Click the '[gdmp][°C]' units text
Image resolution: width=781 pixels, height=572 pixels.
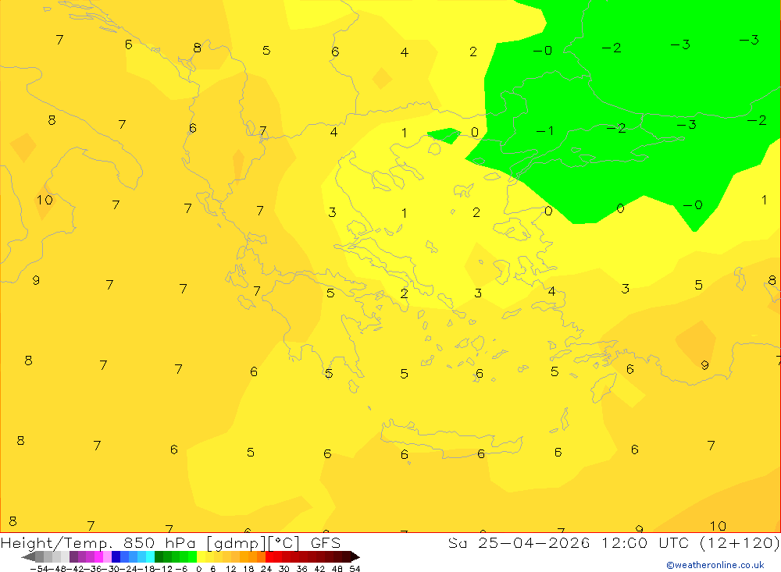tap(253, 542)
